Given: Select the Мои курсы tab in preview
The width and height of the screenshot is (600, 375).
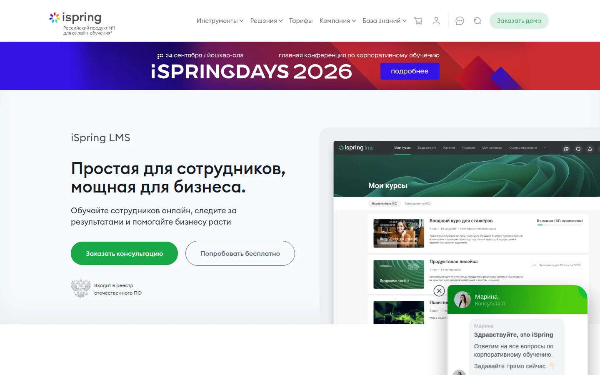Looking at the screenshot, I should coord(402,148).
